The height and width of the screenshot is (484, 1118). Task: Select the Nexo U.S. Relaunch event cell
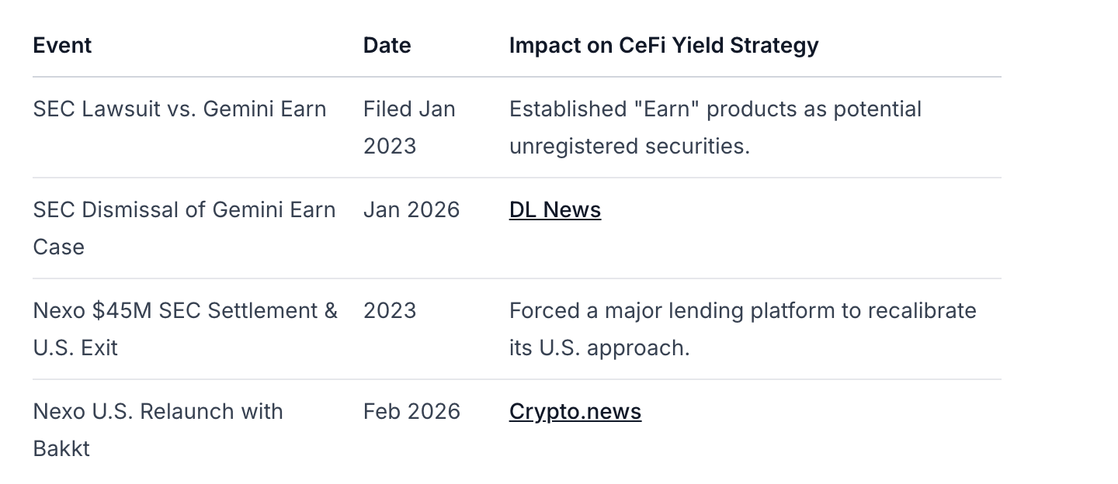tap(158, 412)
